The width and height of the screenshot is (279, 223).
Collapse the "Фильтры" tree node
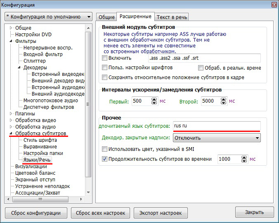point(11,41)
